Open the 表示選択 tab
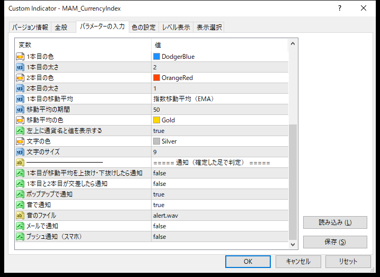This screenshot has height=277, width=380. pos(209,27)
